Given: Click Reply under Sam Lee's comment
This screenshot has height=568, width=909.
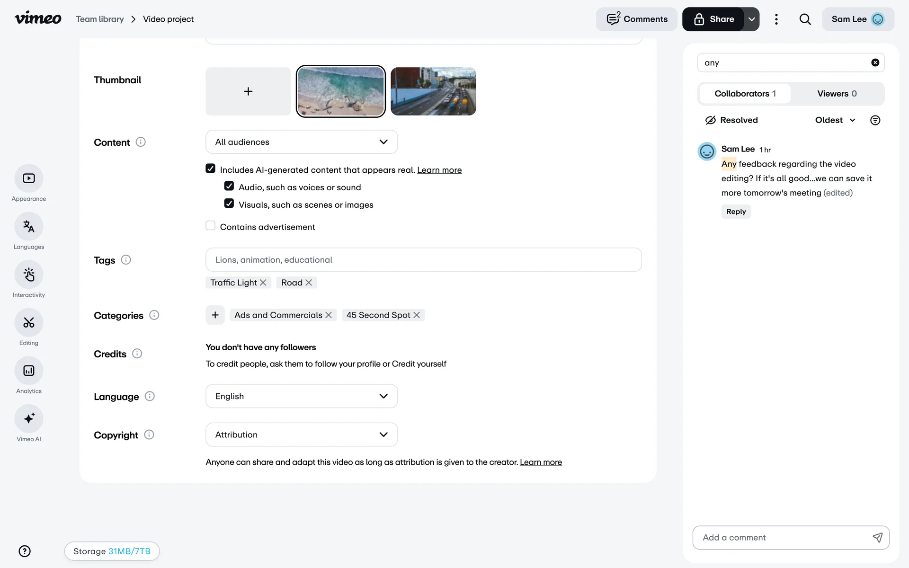Looking at the screenshot, I should point(736,212).
